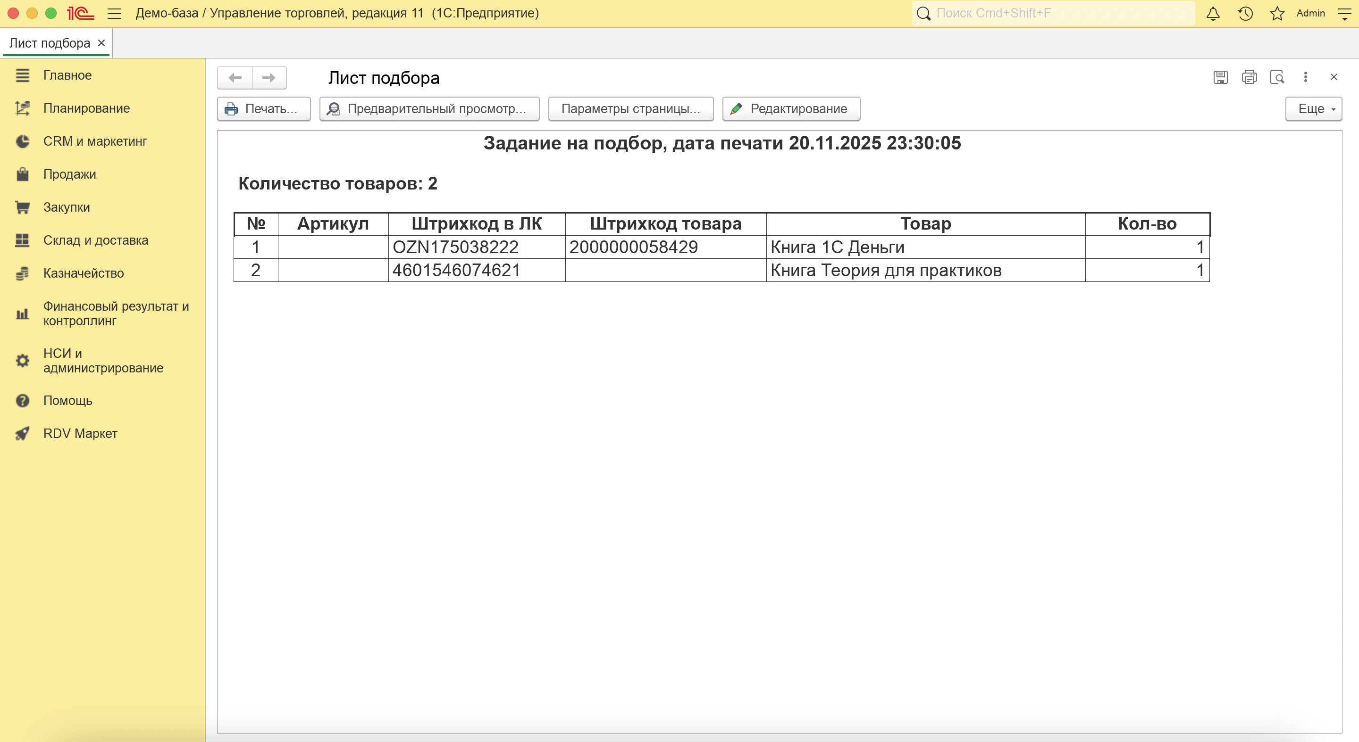Navigate back with left arrow
The height and width of the screenshot is (742, 1359).
pyautogui.click(x=235, y=78)
